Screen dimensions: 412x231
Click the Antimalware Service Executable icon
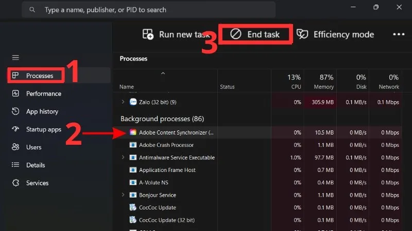tap(133, 158)
